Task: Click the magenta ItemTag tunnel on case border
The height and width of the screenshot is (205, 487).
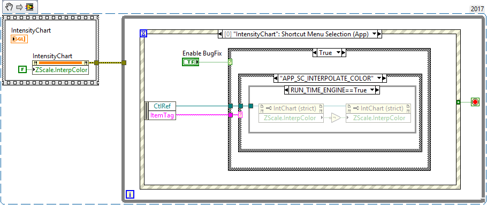Action: (x=231, y=115)
